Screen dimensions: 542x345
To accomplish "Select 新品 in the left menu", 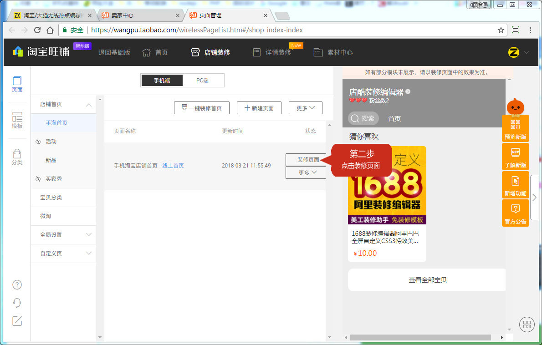I will click(51, 160).
